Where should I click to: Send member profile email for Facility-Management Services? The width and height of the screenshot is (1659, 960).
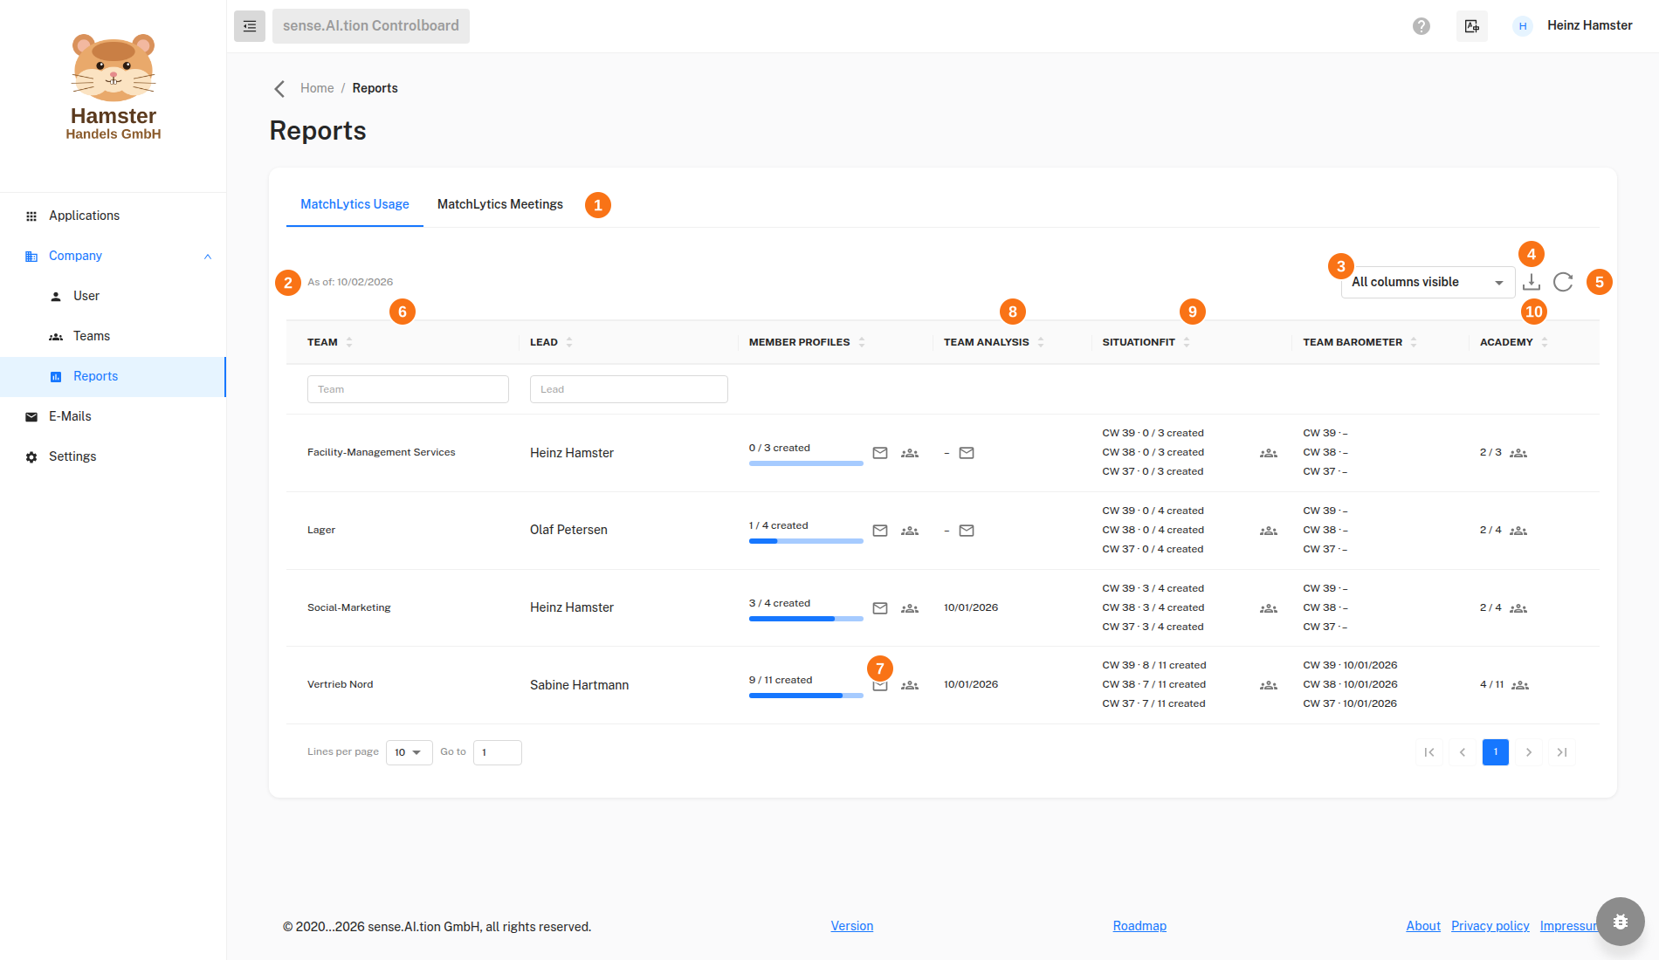880,453
